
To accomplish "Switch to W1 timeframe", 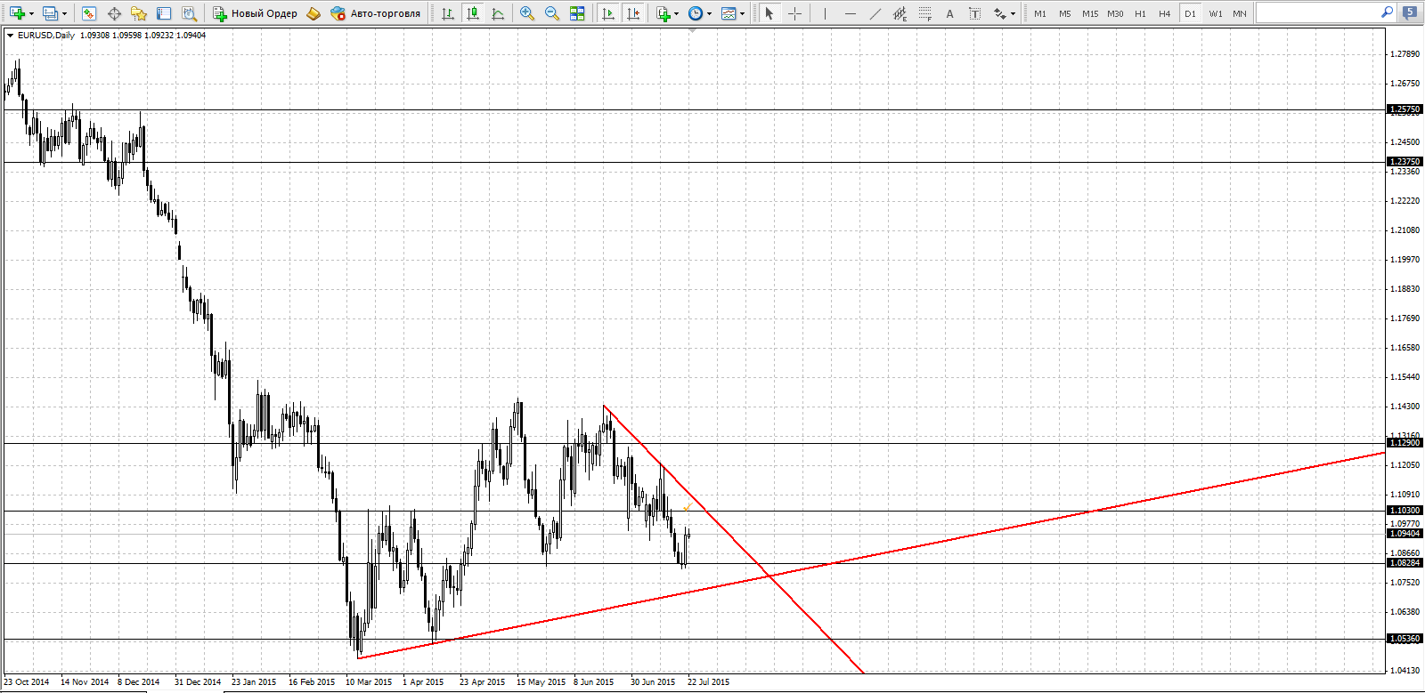I will pyautogui.click(x=1216, y=13).
